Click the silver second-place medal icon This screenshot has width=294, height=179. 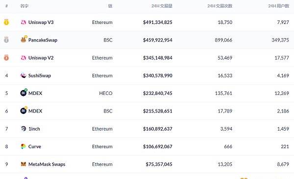point(6,40)
